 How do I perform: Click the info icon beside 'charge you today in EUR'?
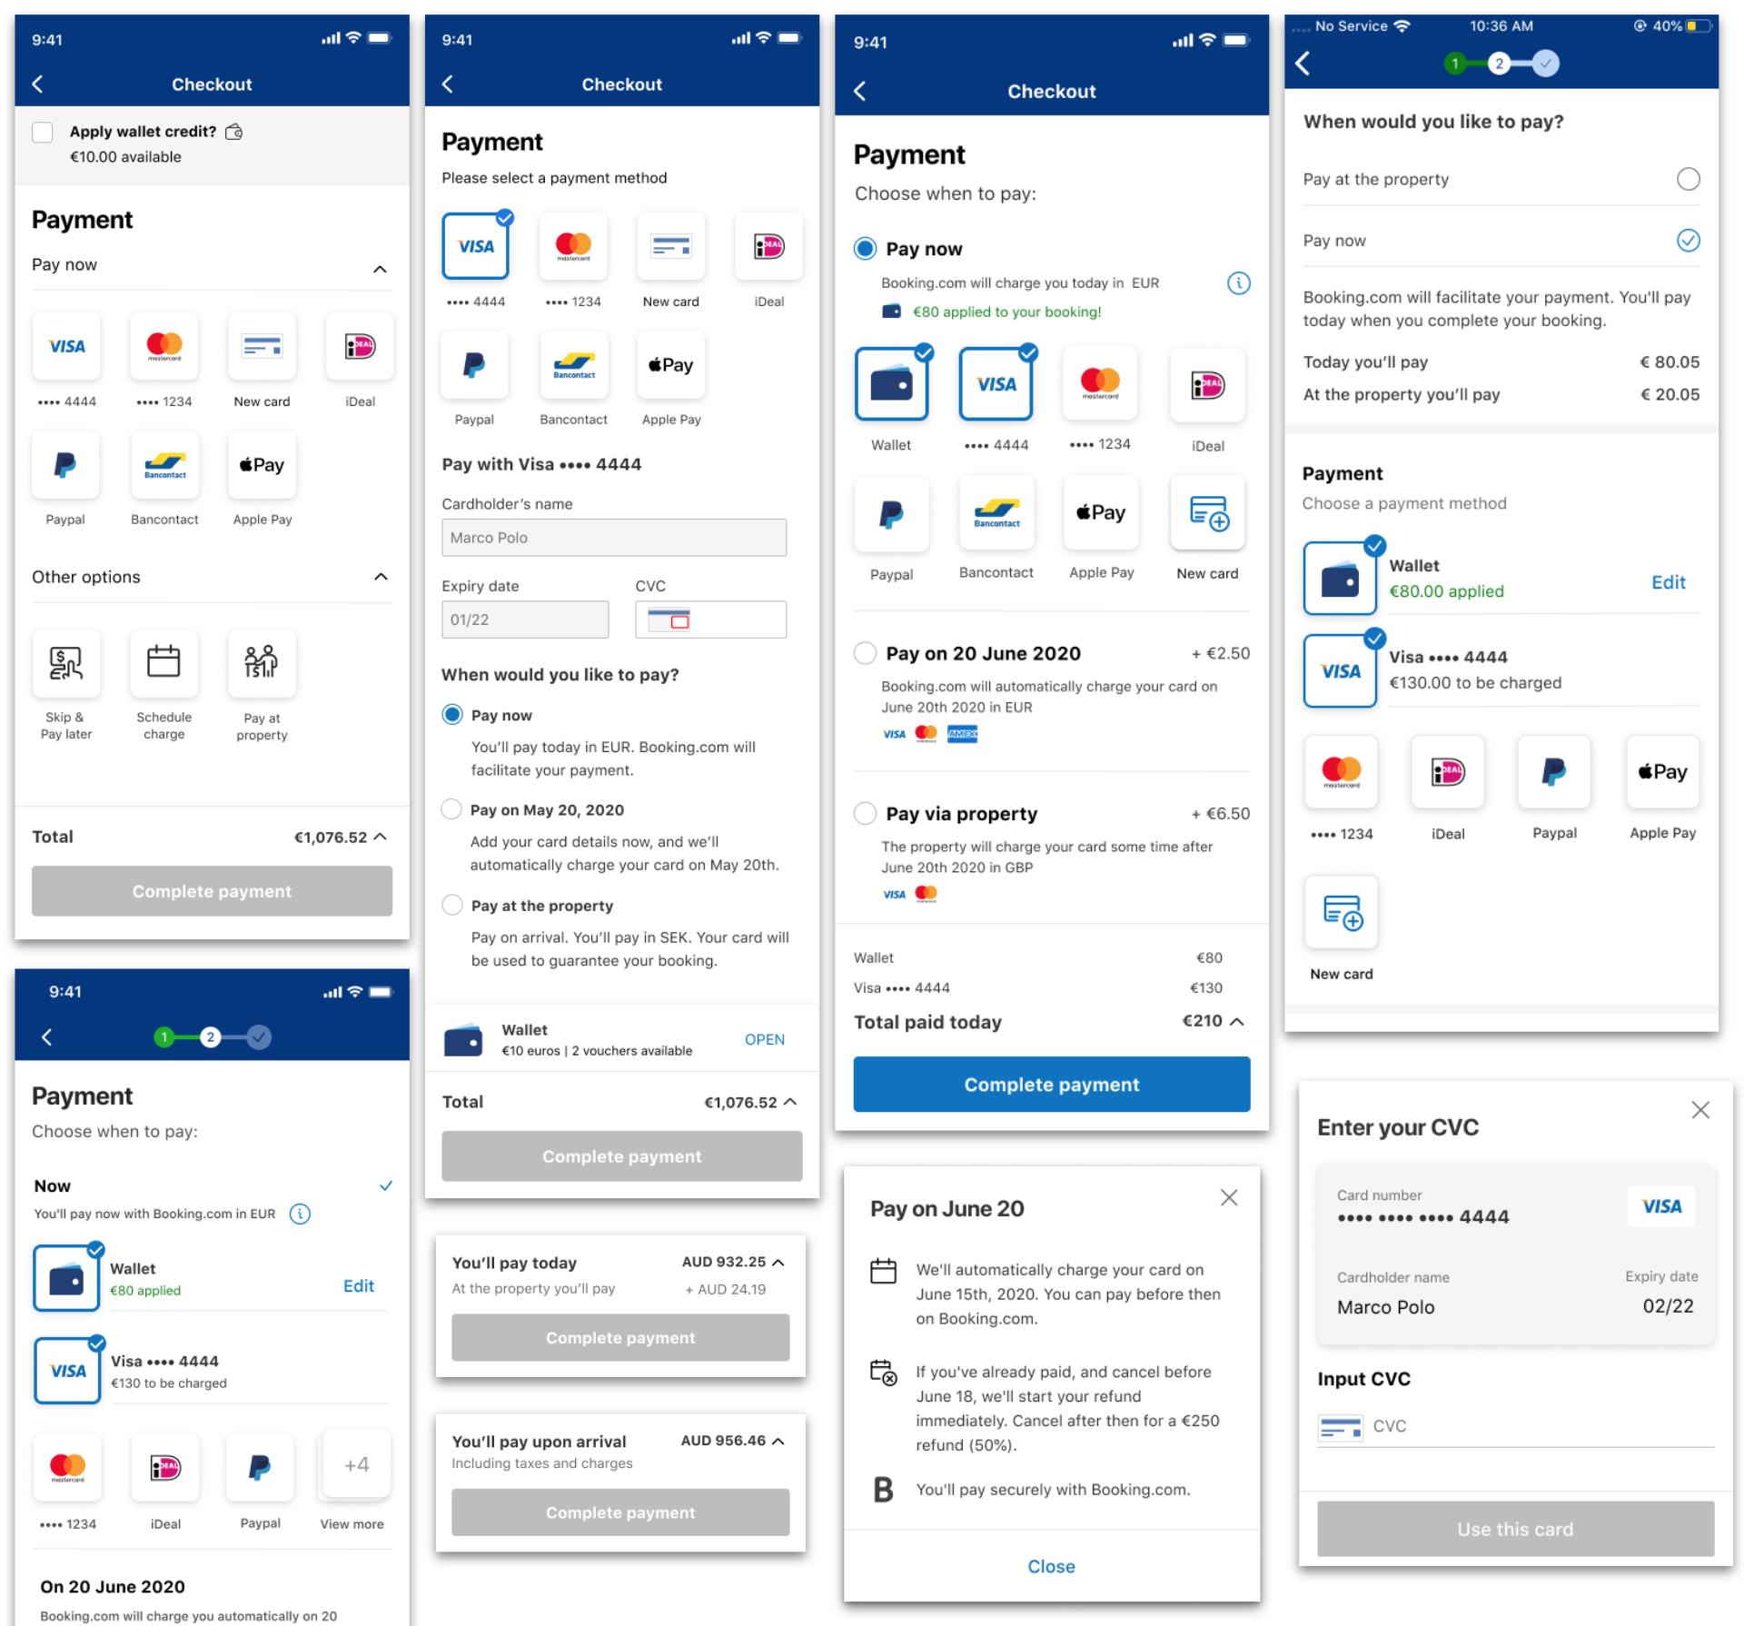[1238, 283]
